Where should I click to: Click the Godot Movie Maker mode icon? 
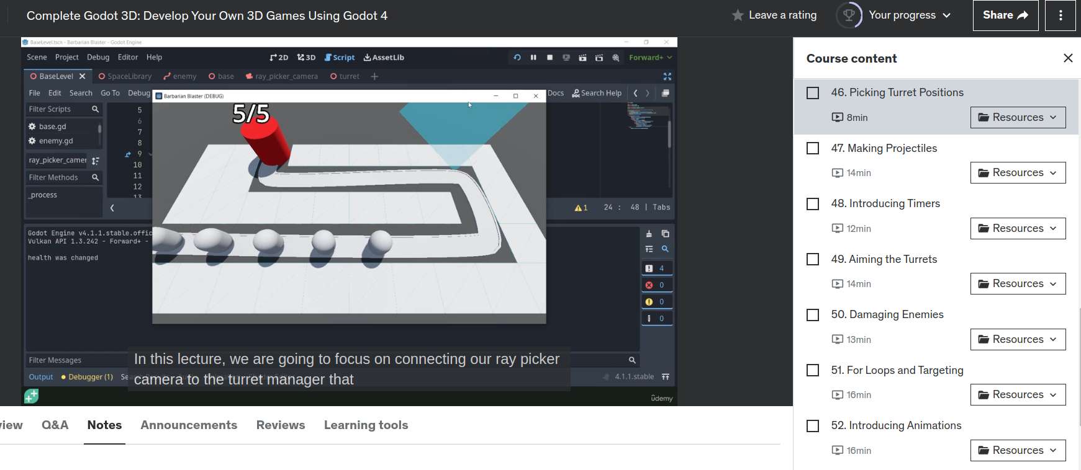pos(615,58)
